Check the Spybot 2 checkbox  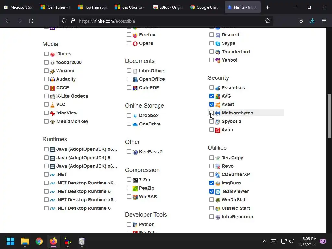tap(211, 121)
